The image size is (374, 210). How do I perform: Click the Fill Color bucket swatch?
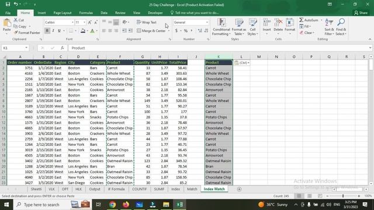[83, 31]
